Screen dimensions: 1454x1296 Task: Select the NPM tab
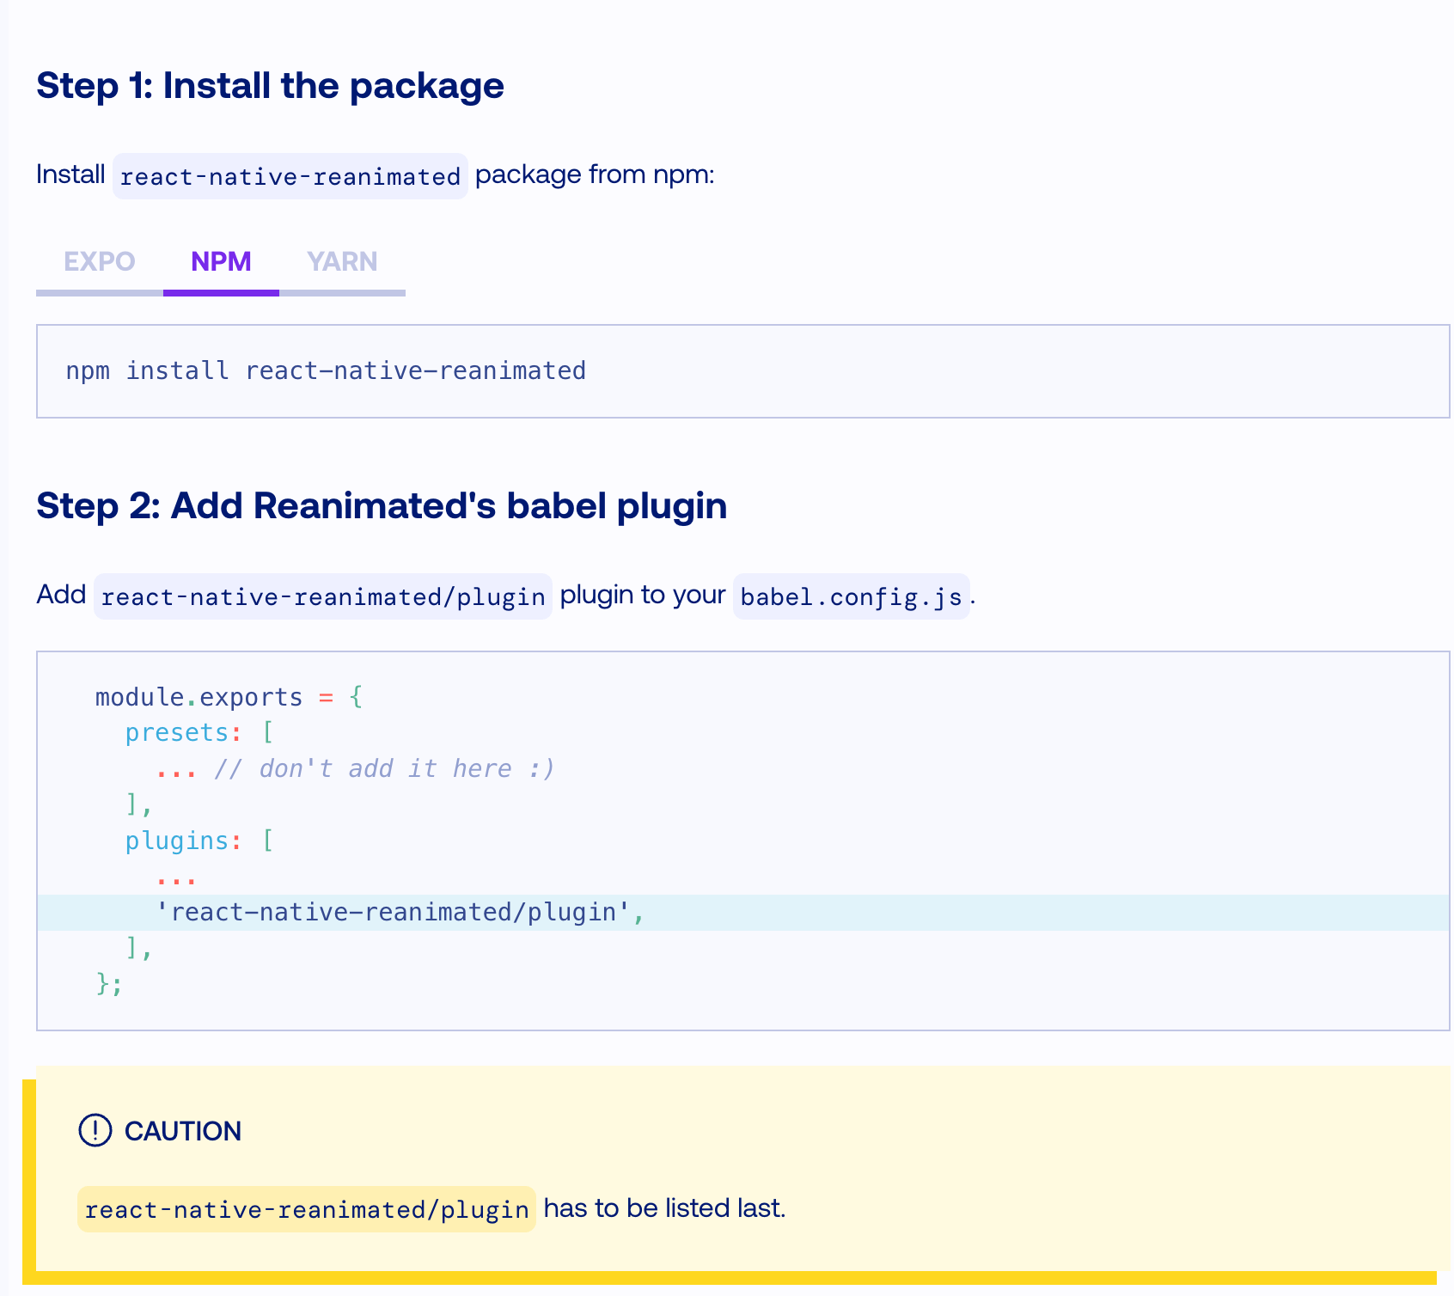pyautogui.click(x=221, y=262)
